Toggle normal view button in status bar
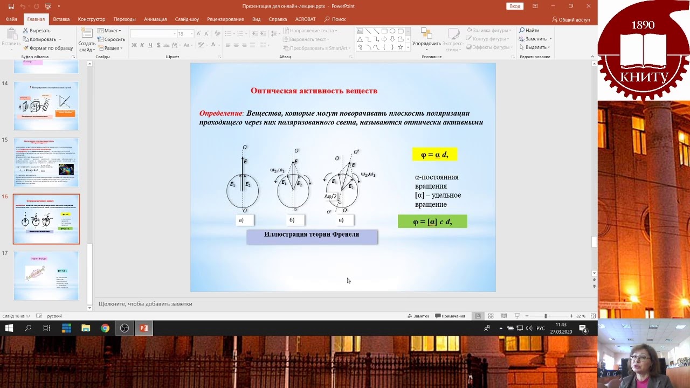 coord(478,316)
